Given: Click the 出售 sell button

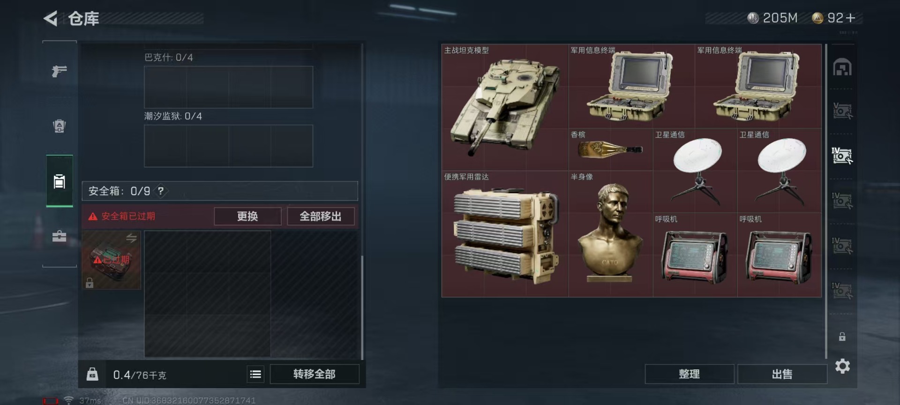Looking at the screenshot, I should coord(782,374).
